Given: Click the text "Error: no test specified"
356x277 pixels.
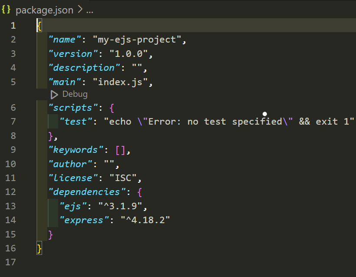Looking at the screenshot, I should 215,122.
